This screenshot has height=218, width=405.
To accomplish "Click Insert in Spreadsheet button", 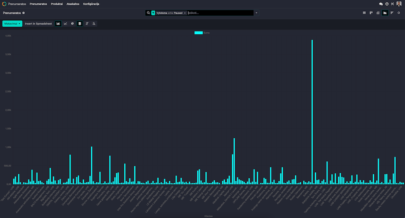I will 38,23.
